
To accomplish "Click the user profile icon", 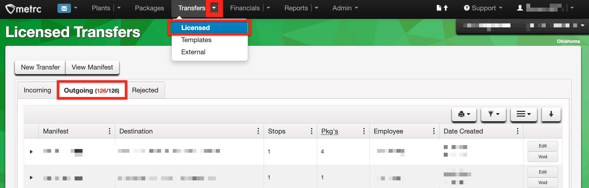I will pos(520,8).
